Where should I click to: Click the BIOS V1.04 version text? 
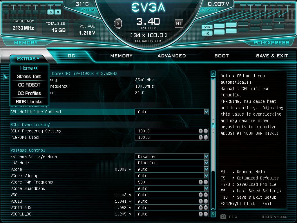pyautogui.click(x=274, y=217)
